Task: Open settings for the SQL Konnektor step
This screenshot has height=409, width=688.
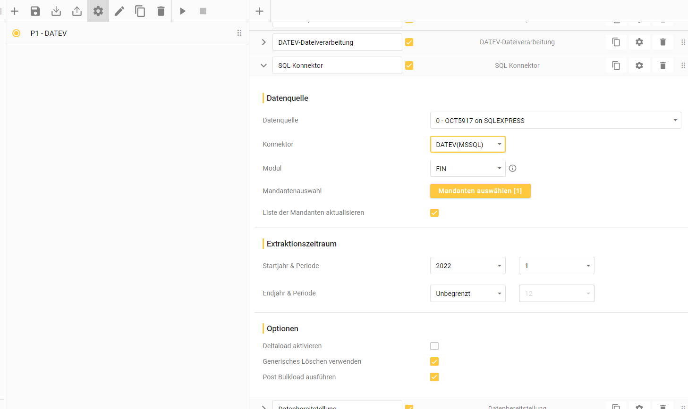Action: (639, 65)
